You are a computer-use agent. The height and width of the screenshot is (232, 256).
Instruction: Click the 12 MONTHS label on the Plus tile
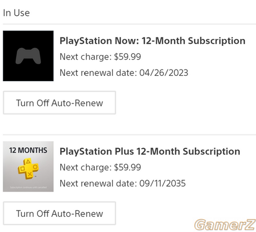click(x=28, y=150)
